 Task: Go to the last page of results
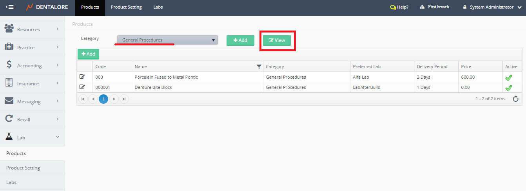[124, 99]
